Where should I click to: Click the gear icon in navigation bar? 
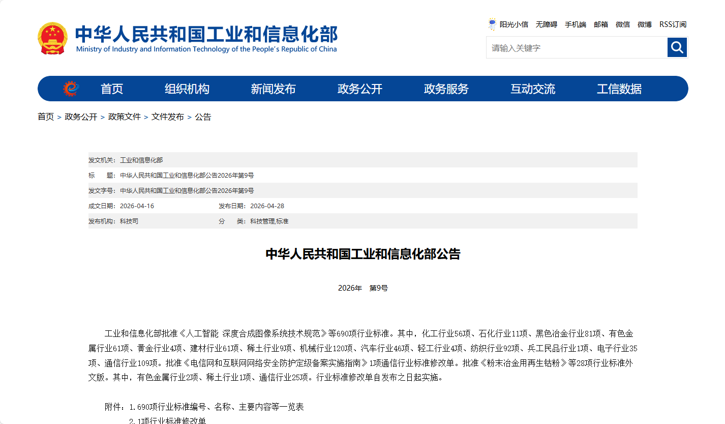coord(71,89)
